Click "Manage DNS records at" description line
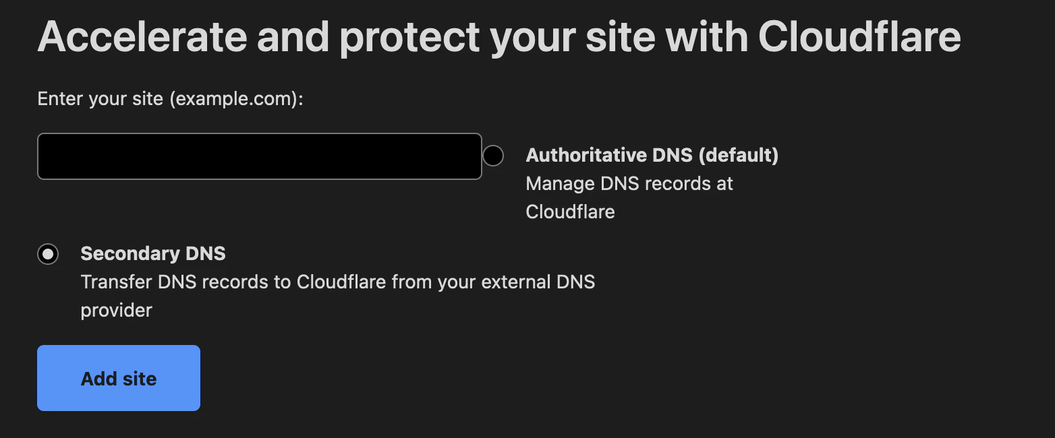 629,184
